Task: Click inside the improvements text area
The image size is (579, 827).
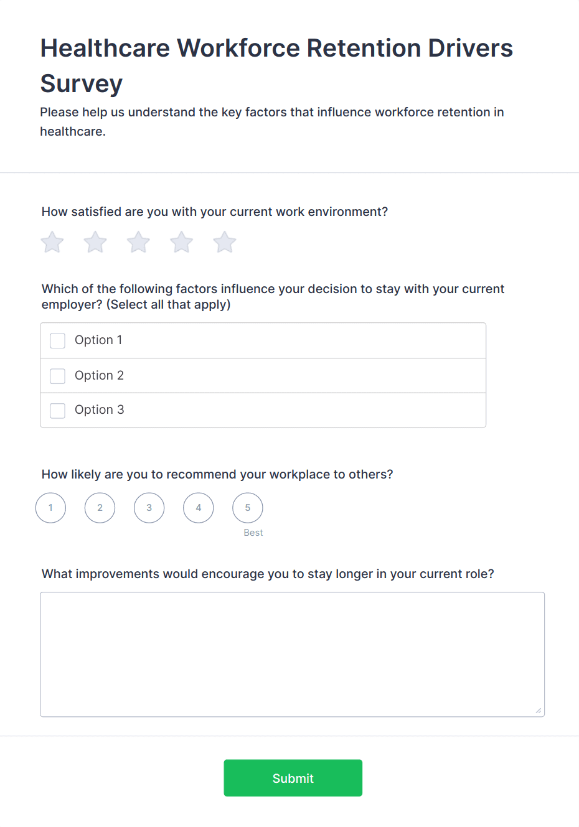Action: tap(293, 653)
